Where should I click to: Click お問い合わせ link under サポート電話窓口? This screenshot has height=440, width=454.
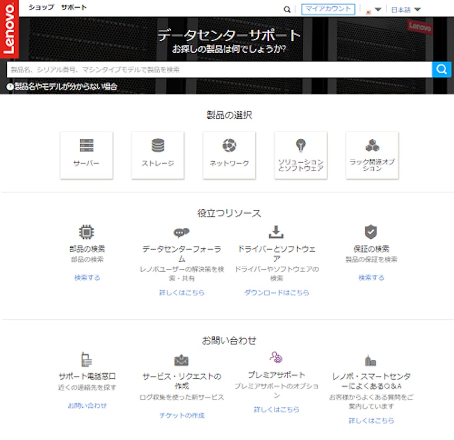pos(87,405)
